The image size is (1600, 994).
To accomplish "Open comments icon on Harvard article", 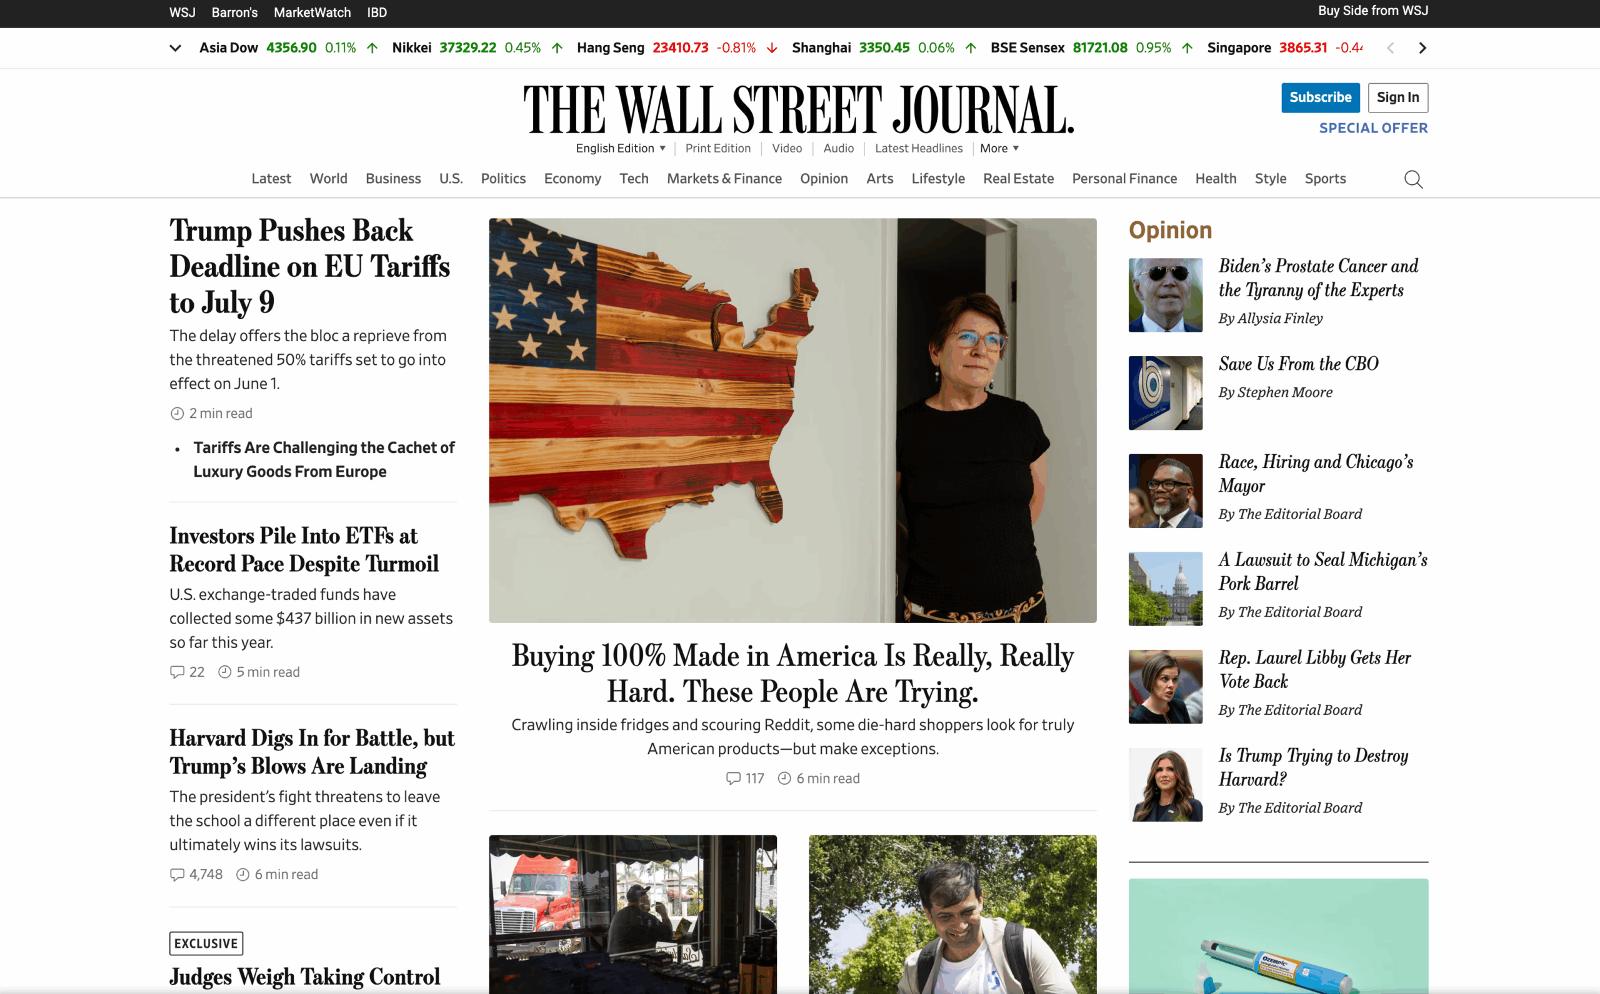I will pyautogui.click(x=177, y=874).
